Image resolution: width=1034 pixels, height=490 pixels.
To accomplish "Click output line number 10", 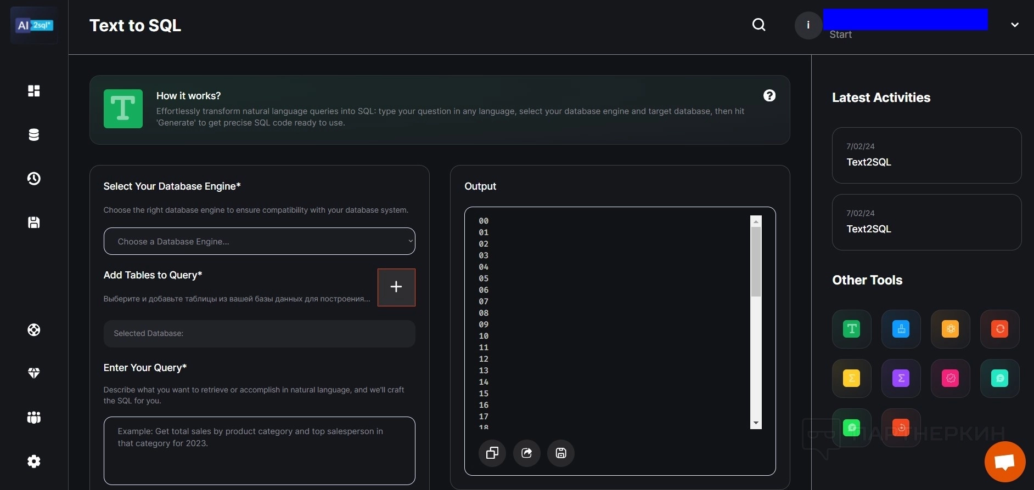I will (x=484, y=336).
